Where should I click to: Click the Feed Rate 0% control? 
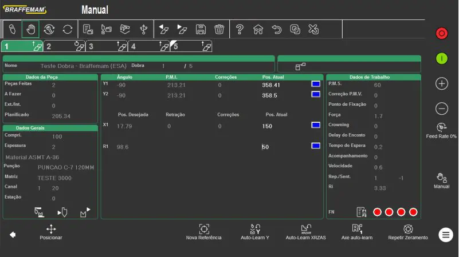[x=441, y=131]
